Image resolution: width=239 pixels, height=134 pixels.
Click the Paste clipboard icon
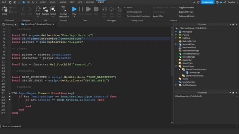pyautogui.click(x=5, y=9)
